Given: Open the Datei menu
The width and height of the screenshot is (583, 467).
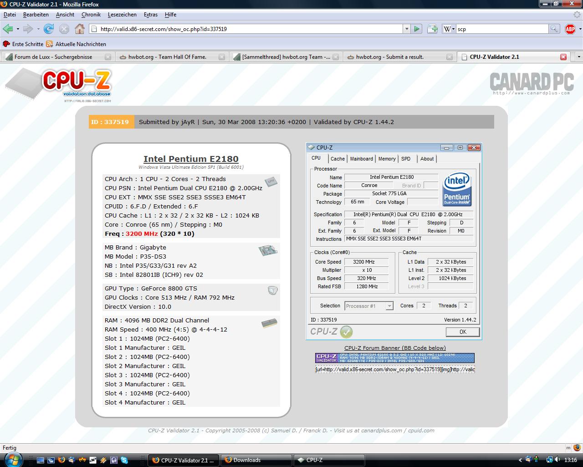Looking at the screenshot, I should coord(10,15).
